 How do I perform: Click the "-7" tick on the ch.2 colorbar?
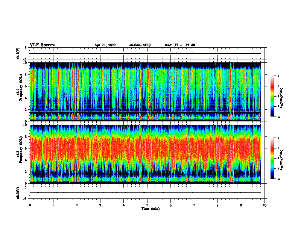click(278, 148)
